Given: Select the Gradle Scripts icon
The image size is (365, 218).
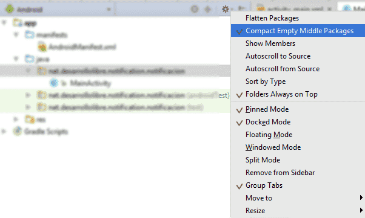Looking at the screenshot, I should pyautogui.click(x=18, y=131).
